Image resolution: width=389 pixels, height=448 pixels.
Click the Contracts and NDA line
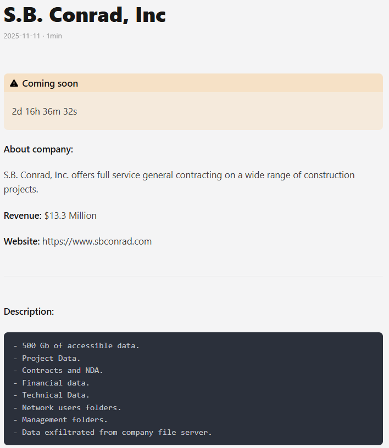click(x=62, y=370)
